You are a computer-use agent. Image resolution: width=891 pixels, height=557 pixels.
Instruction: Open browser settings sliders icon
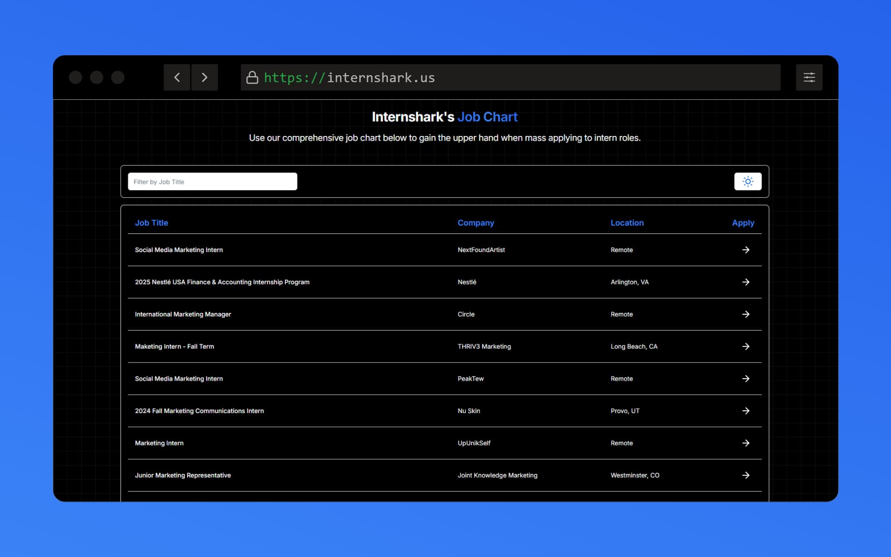tap(808, 78)
